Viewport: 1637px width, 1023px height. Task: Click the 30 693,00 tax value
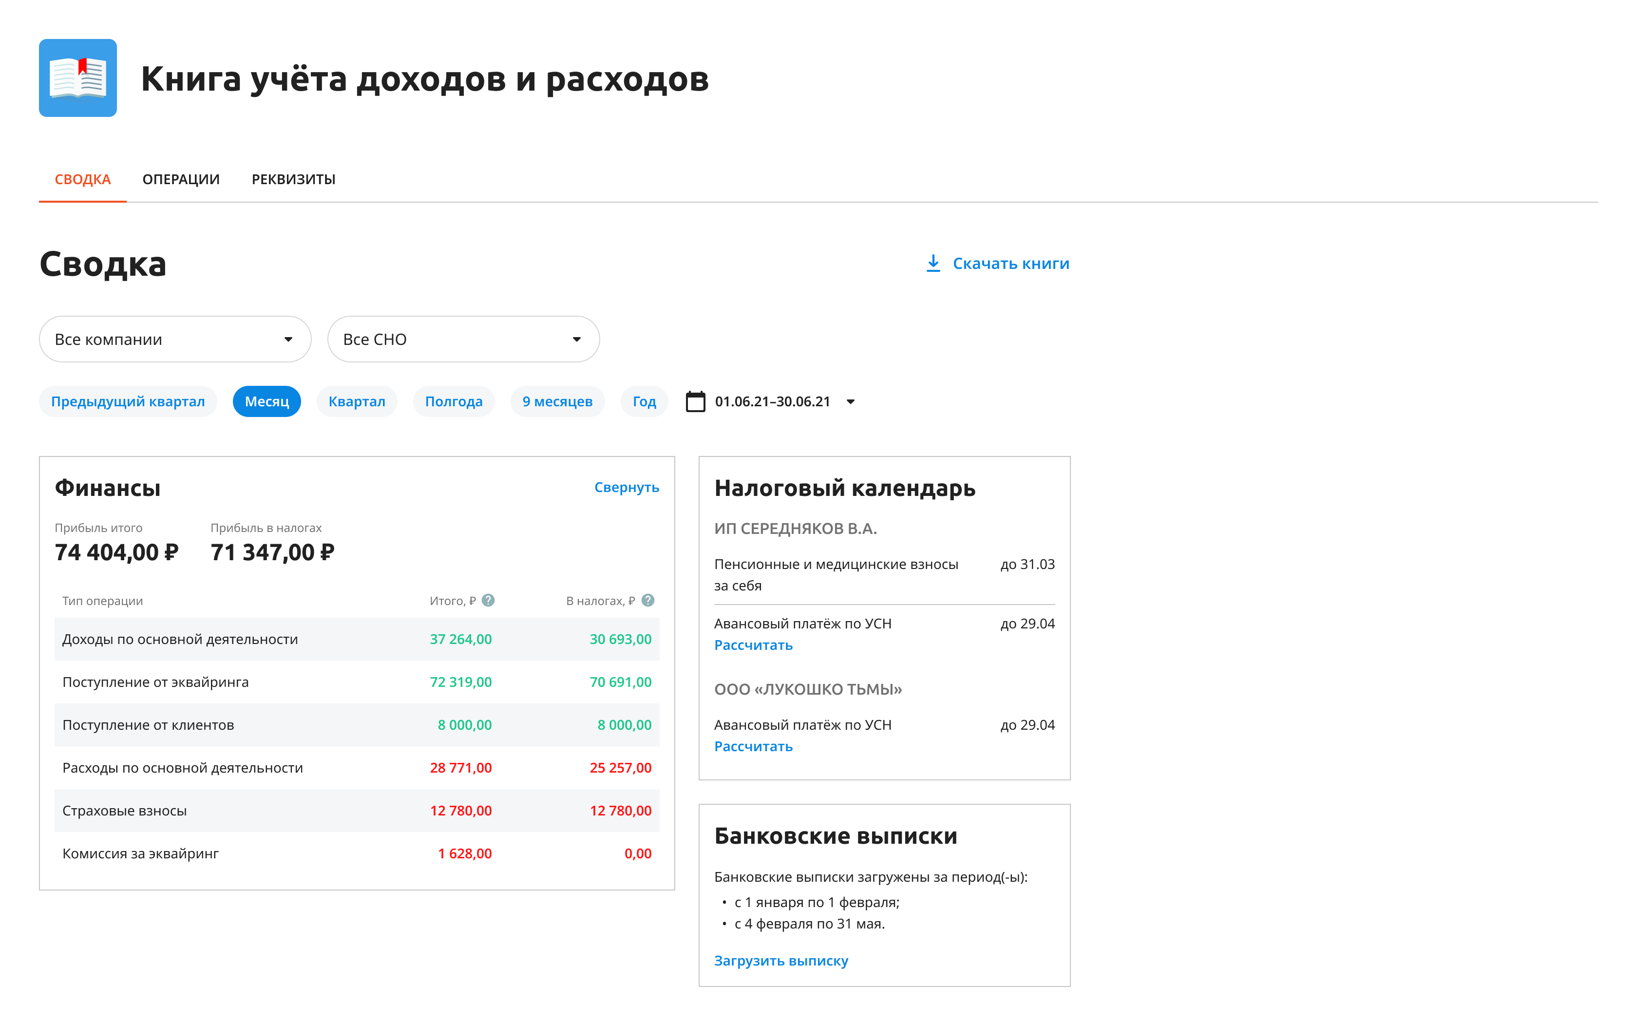click(x=620, y=639)
